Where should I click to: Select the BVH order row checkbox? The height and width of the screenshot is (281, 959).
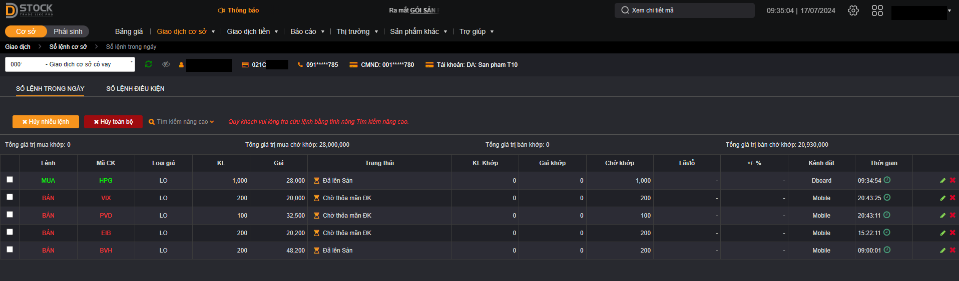click(x=10, y=250)
